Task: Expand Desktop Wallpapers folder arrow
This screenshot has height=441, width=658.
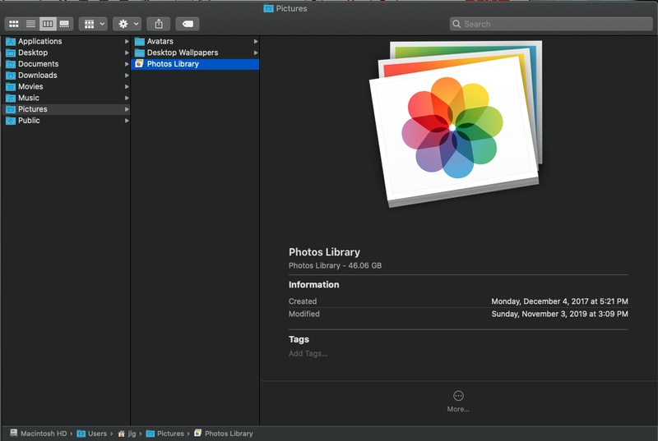Action: pyautogui.click(x=256, y=53)
